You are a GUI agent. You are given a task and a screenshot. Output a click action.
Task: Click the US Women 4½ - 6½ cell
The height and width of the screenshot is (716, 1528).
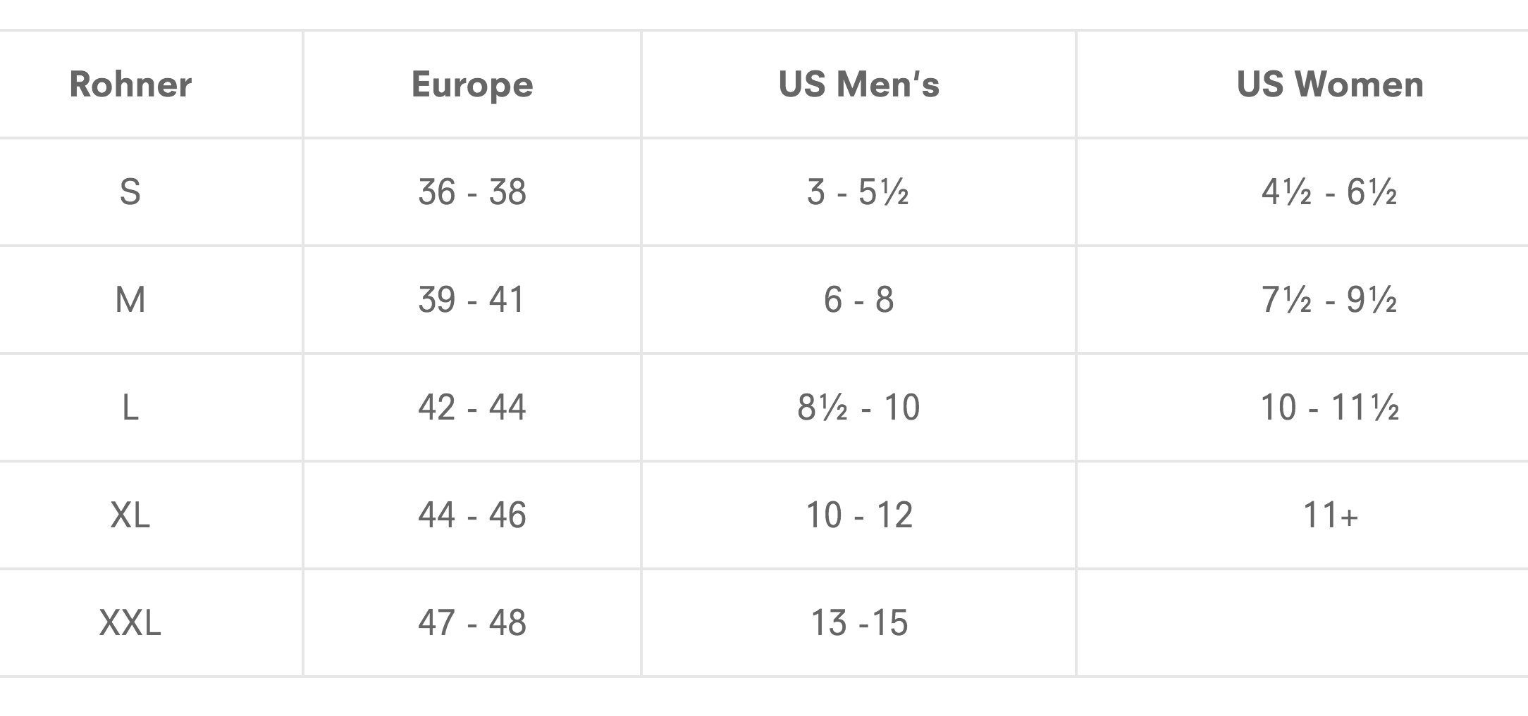(1330, 192)
